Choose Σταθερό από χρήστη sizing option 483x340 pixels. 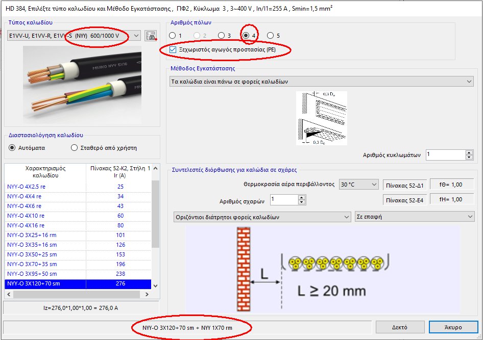pyautogui.click(x=75, y=148)
